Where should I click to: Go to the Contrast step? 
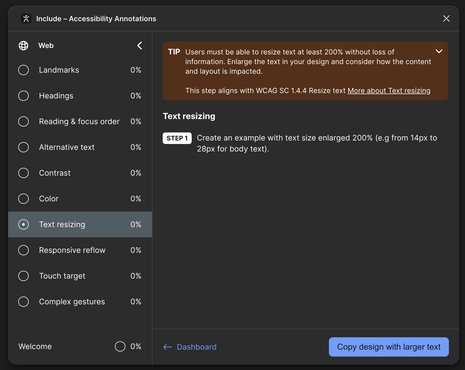(x=55, y=173)
